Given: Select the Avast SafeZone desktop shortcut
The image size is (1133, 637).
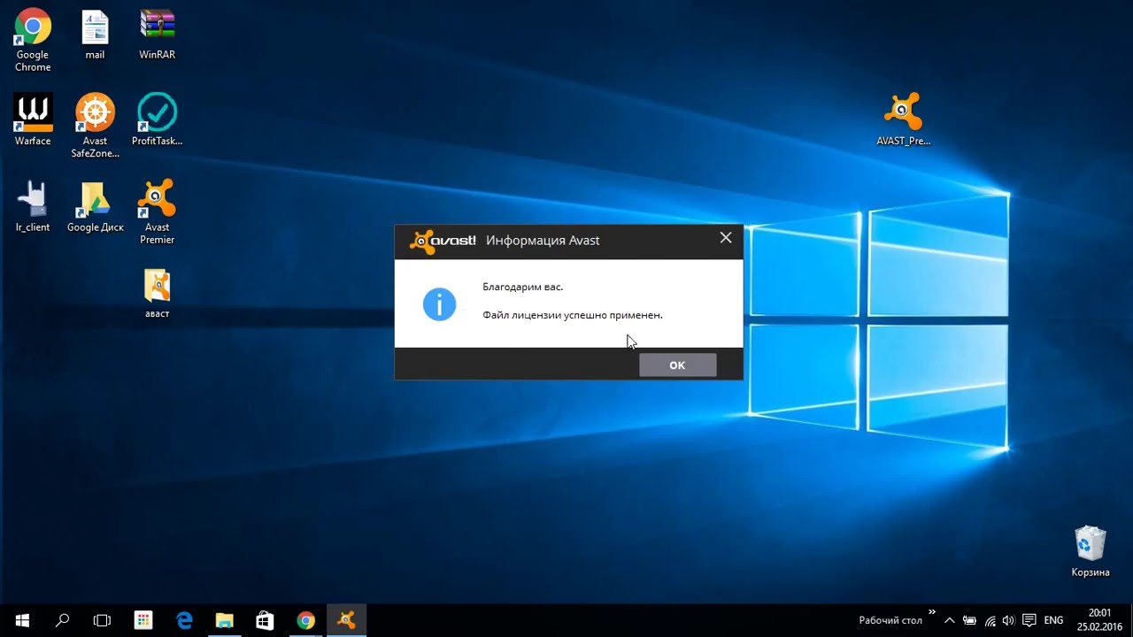Looking at the screenshot, I should 95,126.
